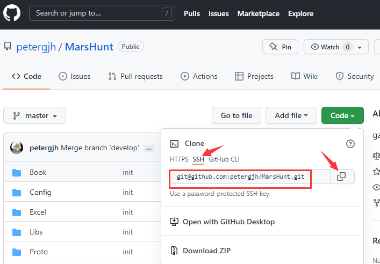The height and width of the screenshot is (264, 380).
Task: Click the Config folder icon
Action: point(17,193)
